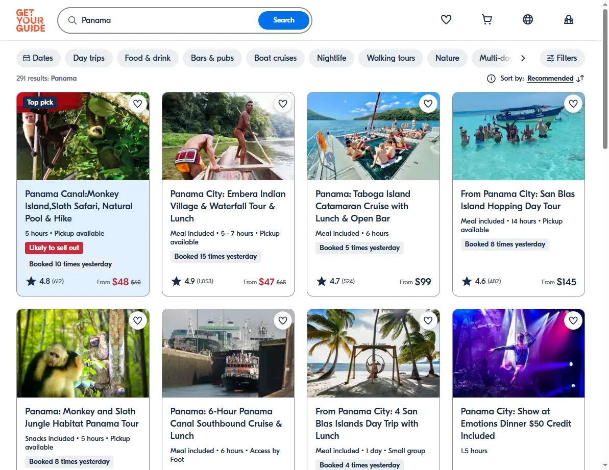
Task: Click the Top pick badge
Action: (40, 103)
